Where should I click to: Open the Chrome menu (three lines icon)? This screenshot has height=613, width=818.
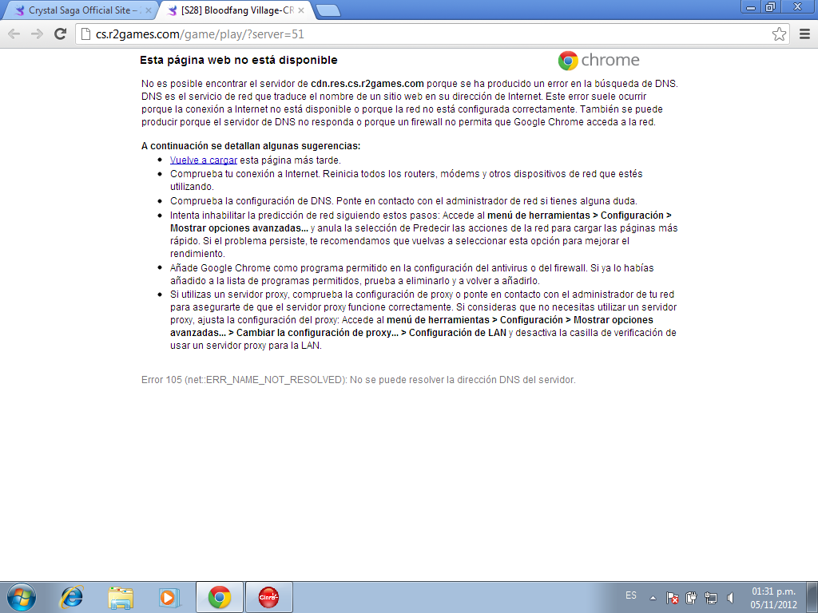(x=804, y=34)
